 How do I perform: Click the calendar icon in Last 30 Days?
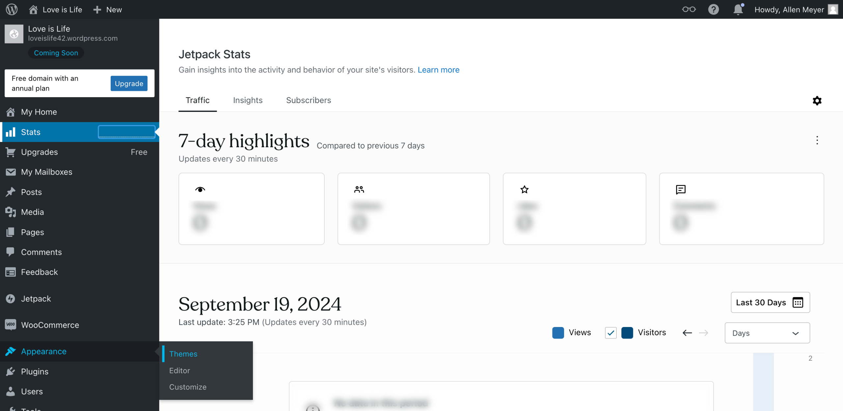[x=798, y=302]
